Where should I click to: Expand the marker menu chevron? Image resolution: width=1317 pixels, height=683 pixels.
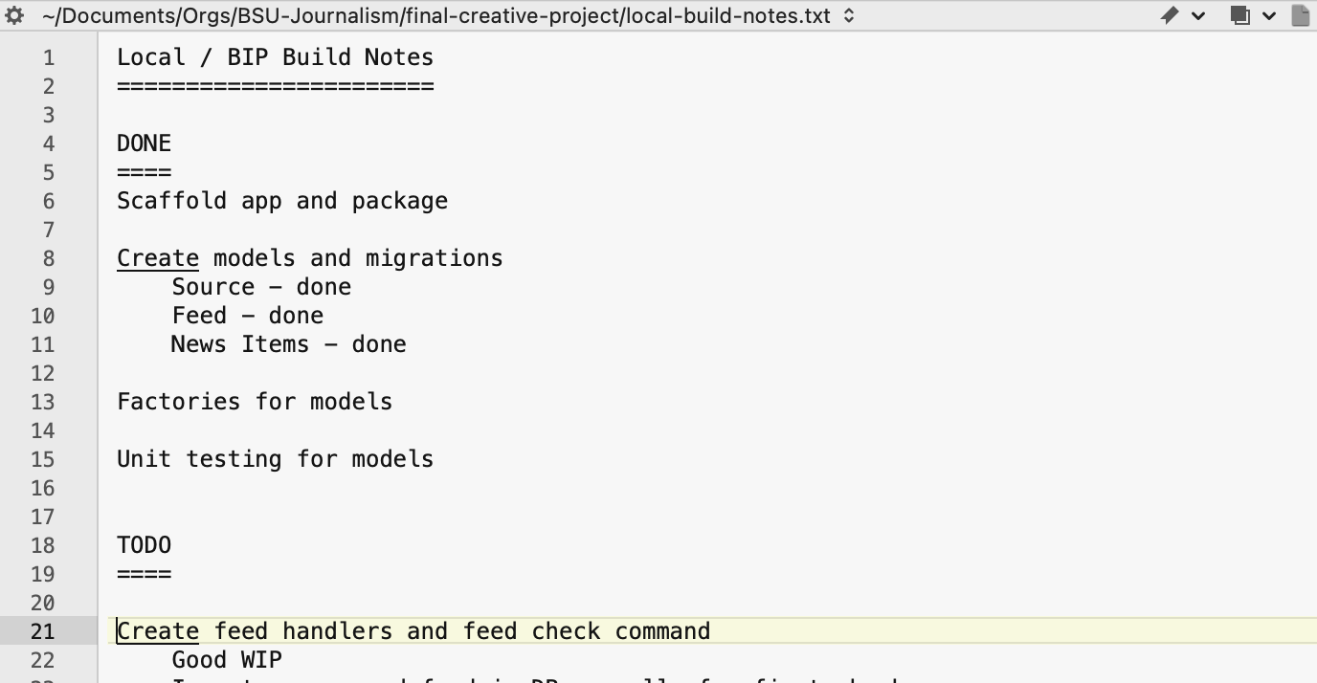[1198, 15]
